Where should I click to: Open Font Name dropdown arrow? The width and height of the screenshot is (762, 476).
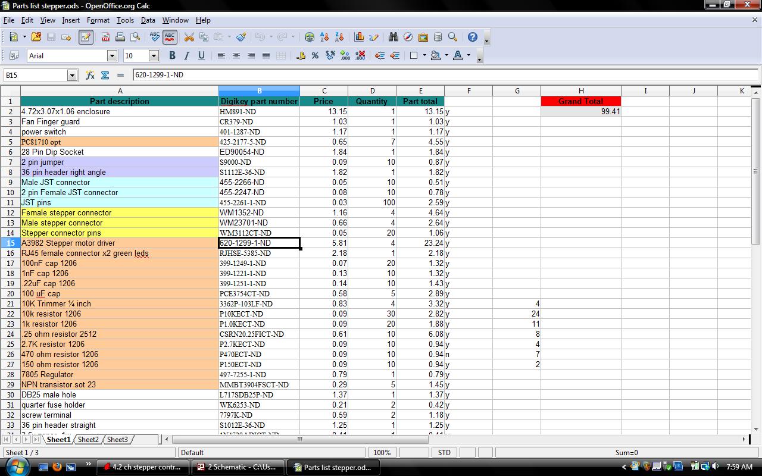click(112, 55)
